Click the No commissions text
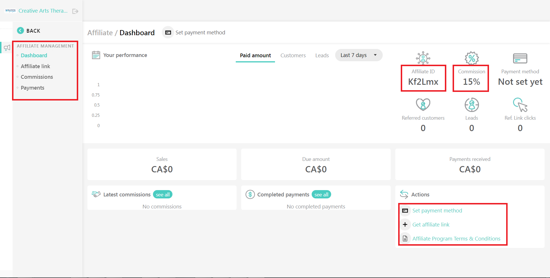This screenshot has height=278, width=550. coord(162,206)
